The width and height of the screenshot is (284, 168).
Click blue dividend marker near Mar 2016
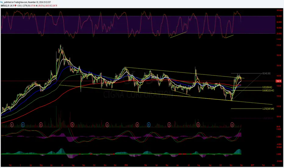[x=149, y=125]
